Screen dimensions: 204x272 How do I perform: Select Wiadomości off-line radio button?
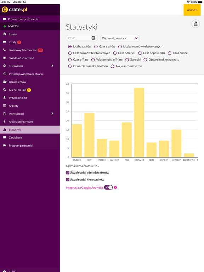point(93,59)
